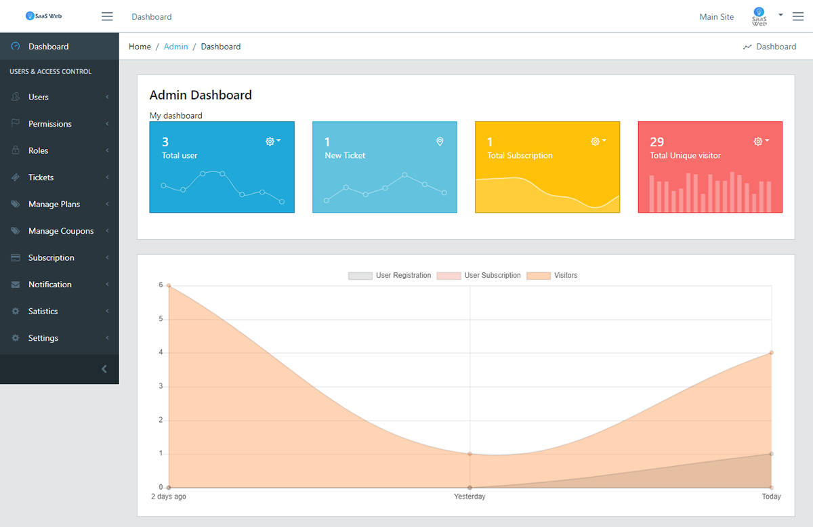Open gear menu on Total Unique visitor card

[762, 142]
